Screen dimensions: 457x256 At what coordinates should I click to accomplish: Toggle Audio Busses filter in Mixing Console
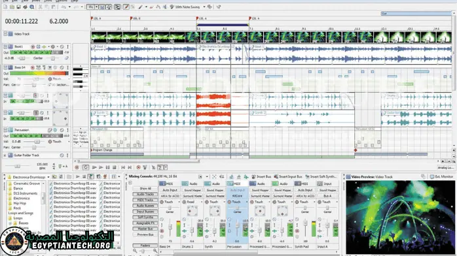145,206
